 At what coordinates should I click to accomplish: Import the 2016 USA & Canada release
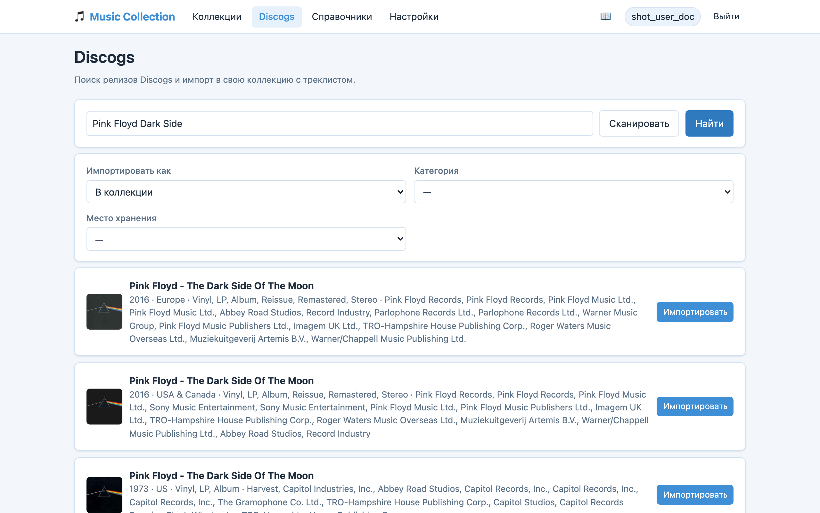[x=695, y=407]
